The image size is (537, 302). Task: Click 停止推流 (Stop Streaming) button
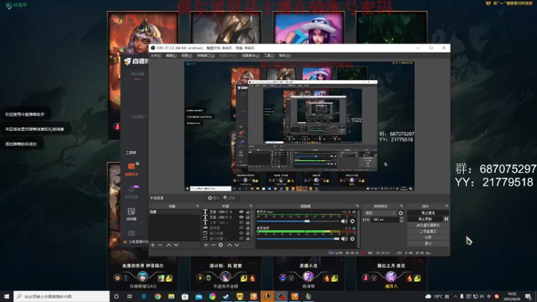coord(428,213)
